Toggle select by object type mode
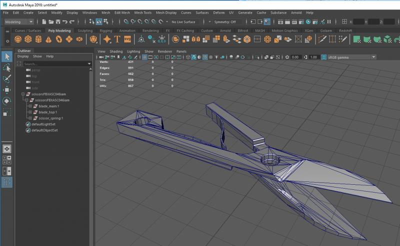Viewport: 400px width, 246px height. (98, 21)
